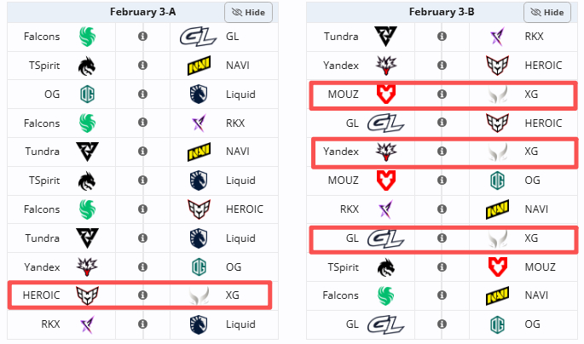This screenshot has height=344, width=584.
Task: View details of Yandex vs XG match
Action: [x=442, y=152]
